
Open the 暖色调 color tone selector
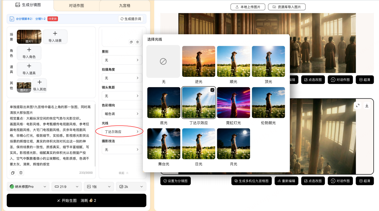(x=122, y=113)
